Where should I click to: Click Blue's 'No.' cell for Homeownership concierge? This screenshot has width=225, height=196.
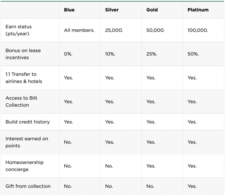68,166
